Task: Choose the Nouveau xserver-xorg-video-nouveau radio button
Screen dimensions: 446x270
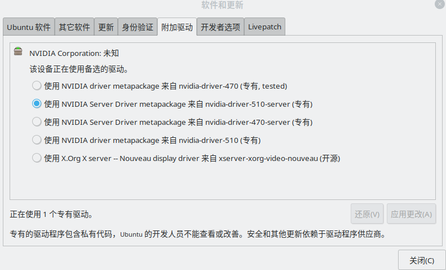Action: (x=37, y=158)
